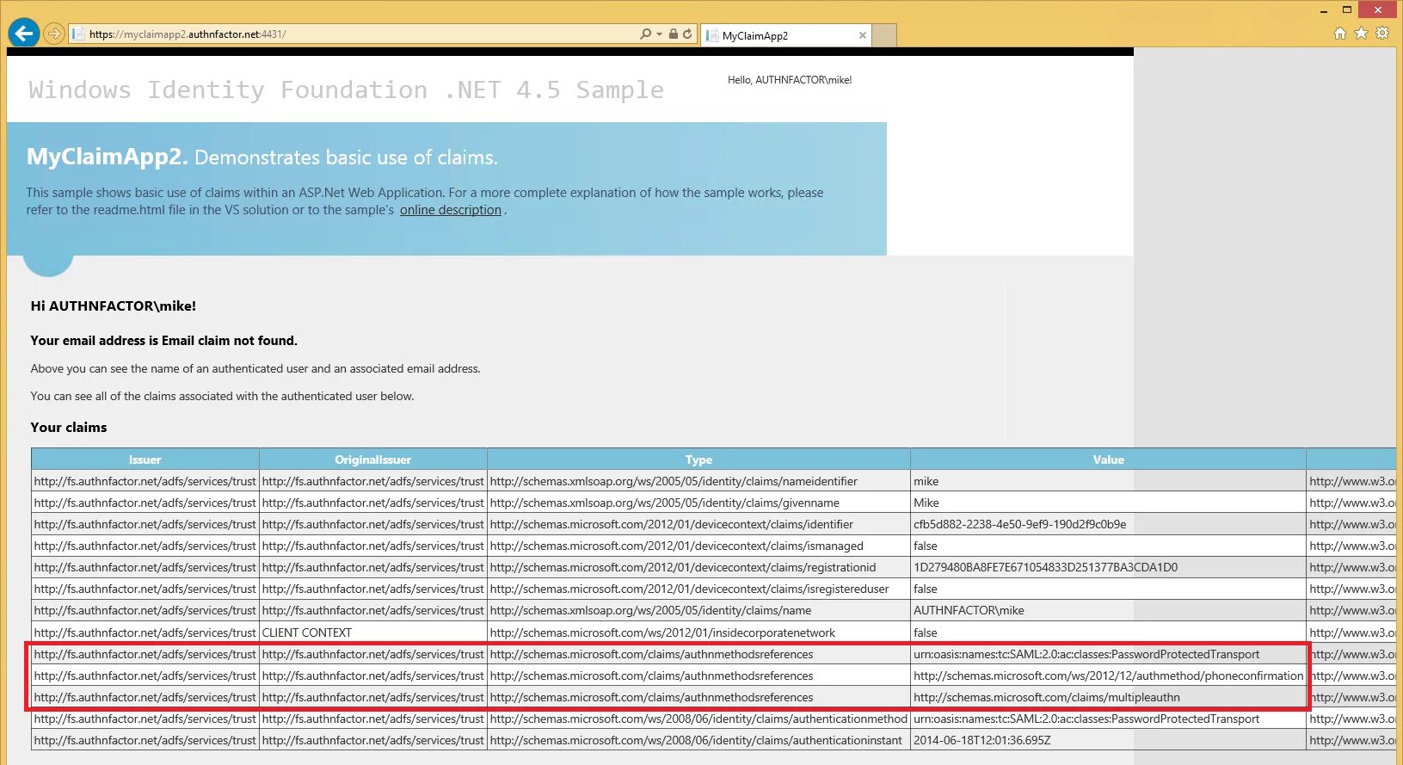Select the multipleauthn claim value cell

point(1108,697)
